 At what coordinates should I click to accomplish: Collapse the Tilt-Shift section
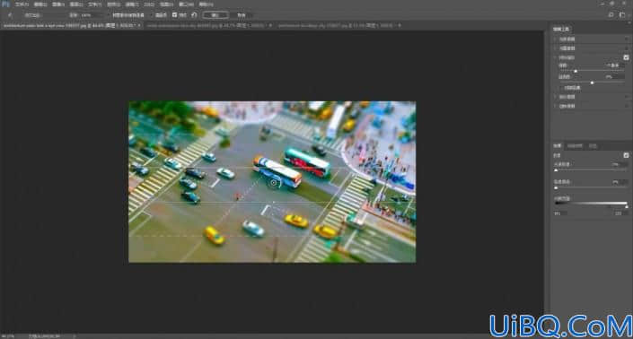pos(555,57)
